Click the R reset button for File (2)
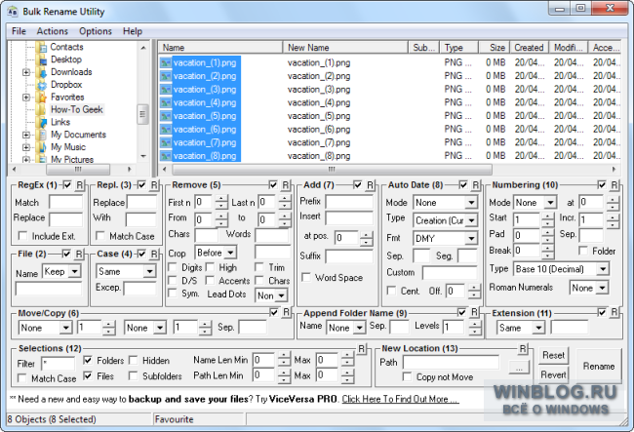Image resolution: width=634 pixels, height=432 pixels. pos(79,254)
